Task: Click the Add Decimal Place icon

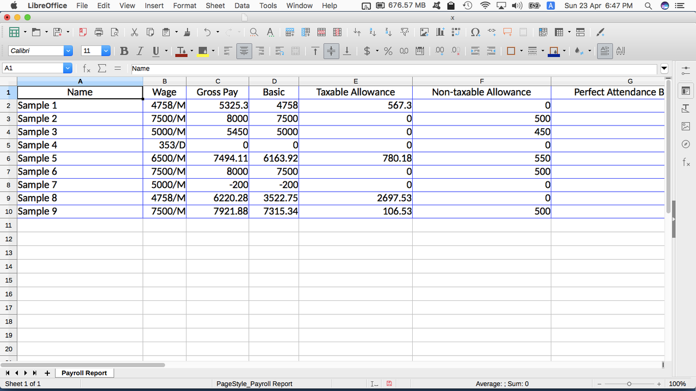Action: click(439, 51)
